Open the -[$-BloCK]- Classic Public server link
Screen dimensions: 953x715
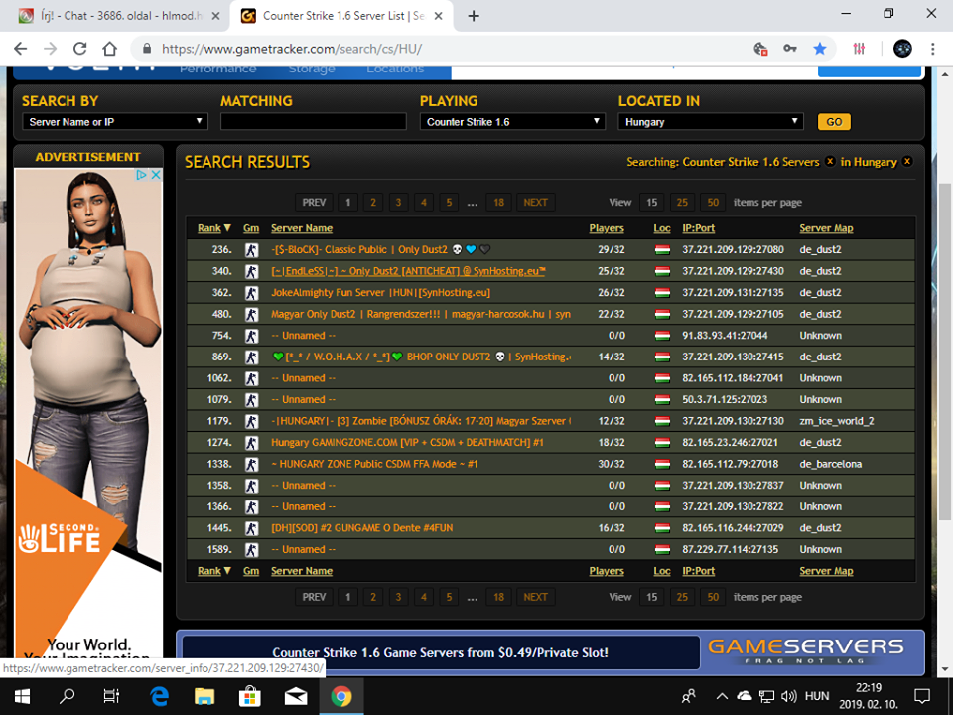[x=380, y=250]
